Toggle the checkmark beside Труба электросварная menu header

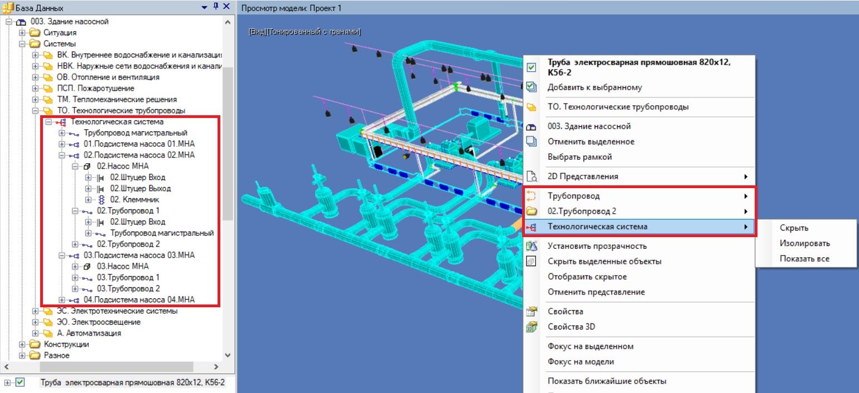tap(532, 67)
